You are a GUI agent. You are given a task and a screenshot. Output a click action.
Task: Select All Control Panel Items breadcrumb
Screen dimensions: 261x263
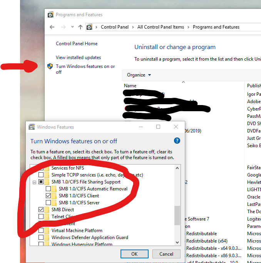pos(161,27)
